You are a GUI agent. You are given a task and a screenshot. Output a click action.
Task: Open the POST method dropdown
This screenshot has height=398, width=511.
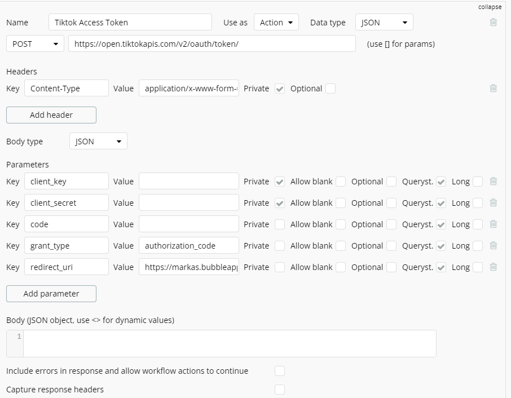[x=35, y=44]
